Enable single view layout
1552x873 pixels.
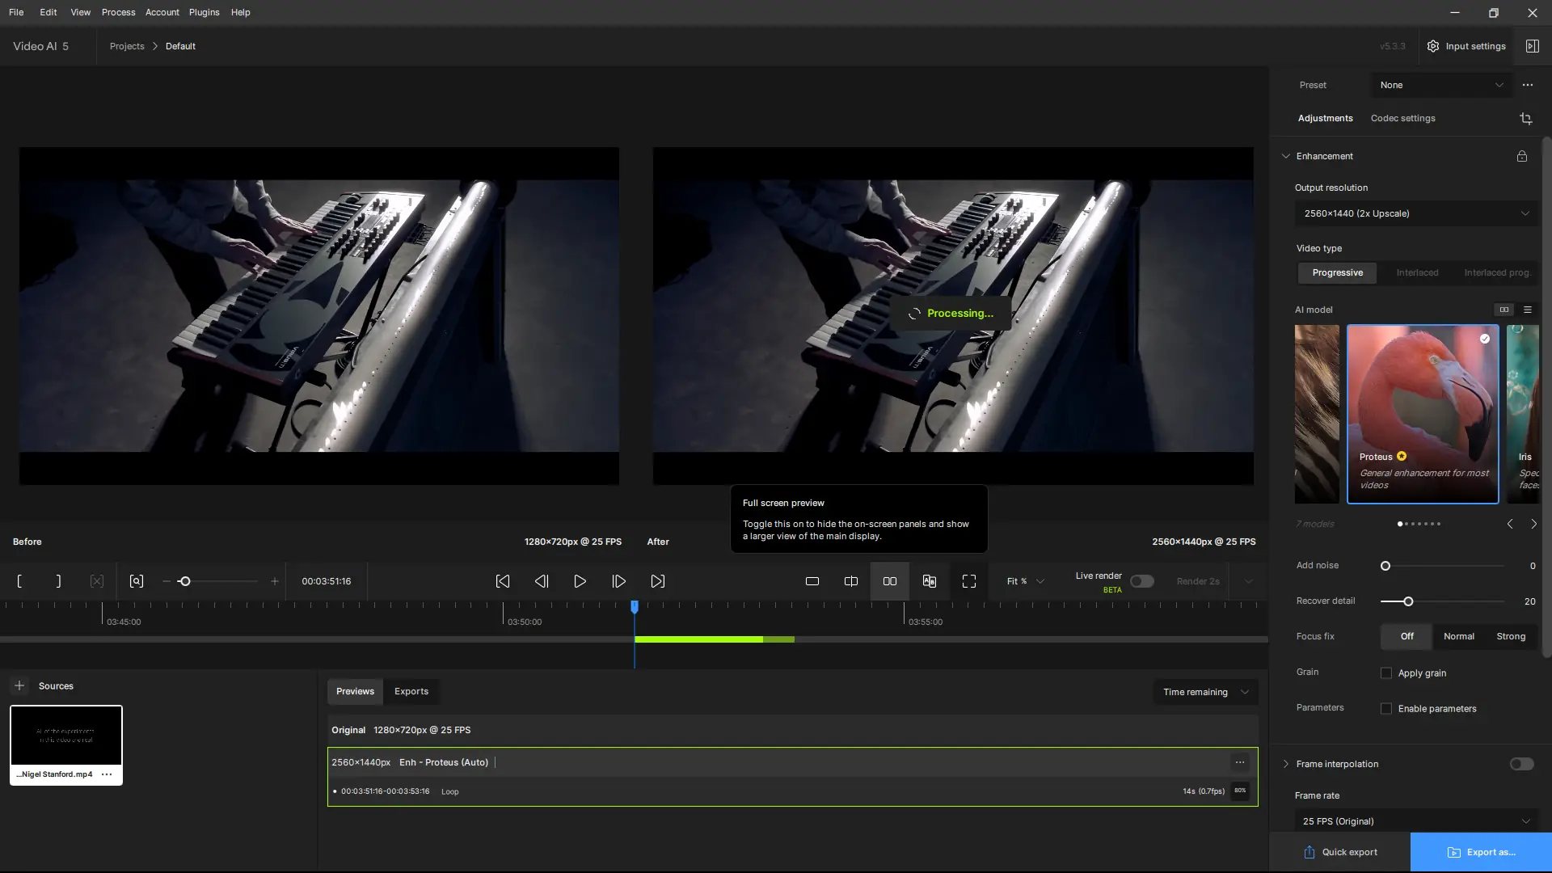812,581
